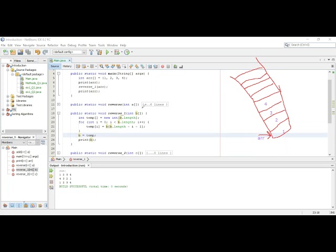Expand the folded reverse method at line 11
Screen dimensions: 336x252
coord(59,104)
